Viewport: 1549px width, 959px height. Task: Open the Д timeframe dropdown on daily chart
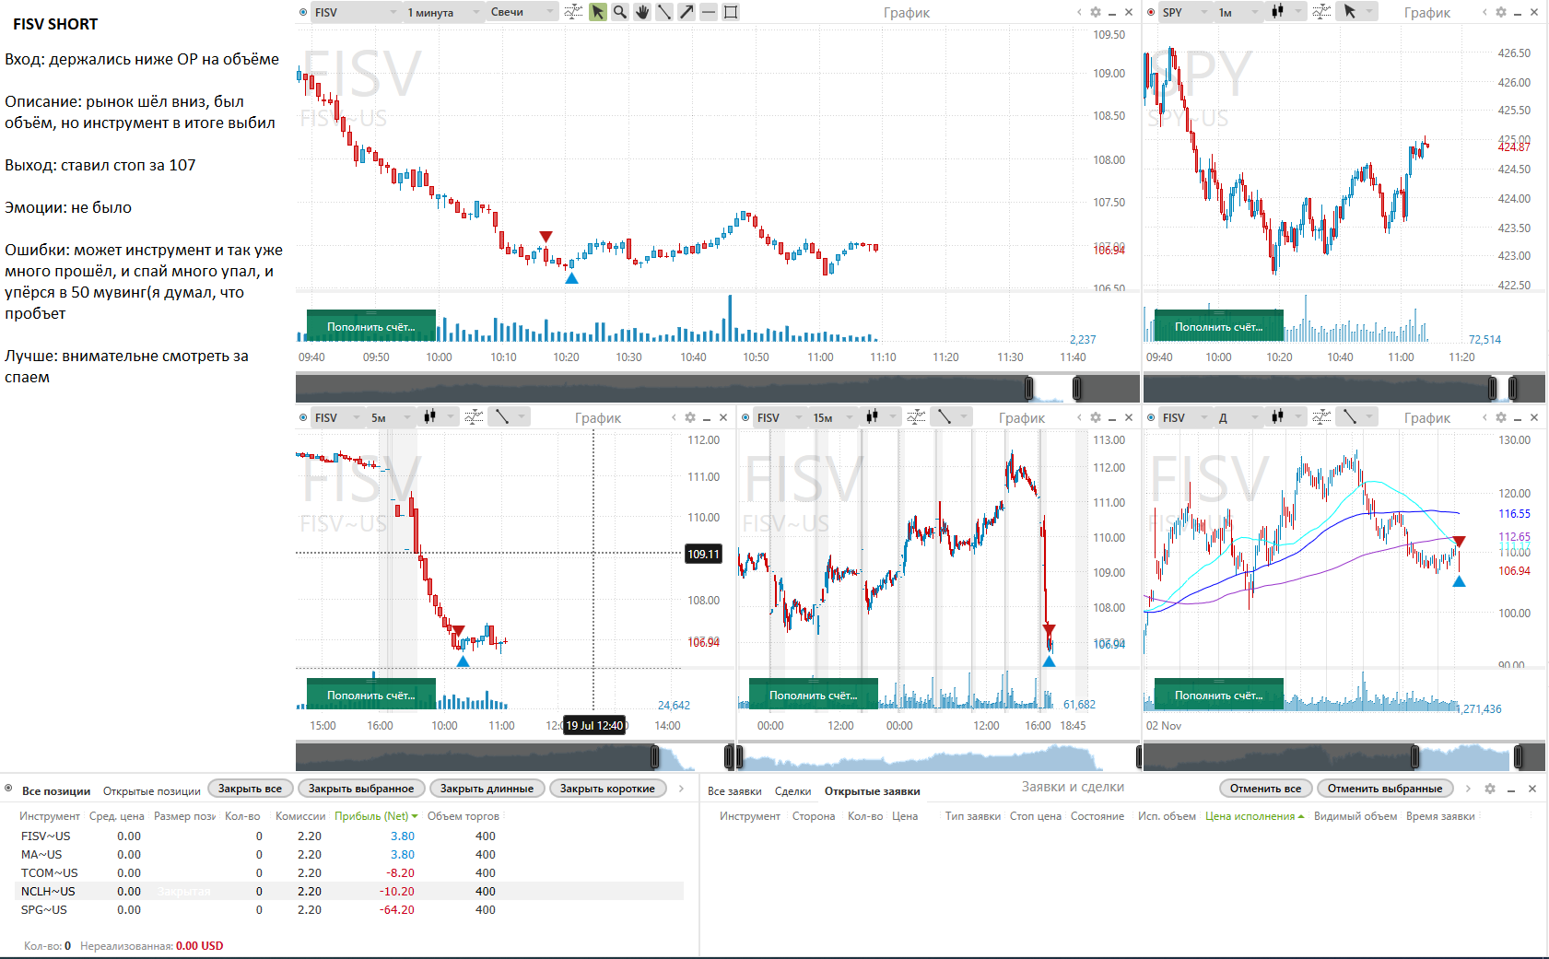coord(1238,417)
